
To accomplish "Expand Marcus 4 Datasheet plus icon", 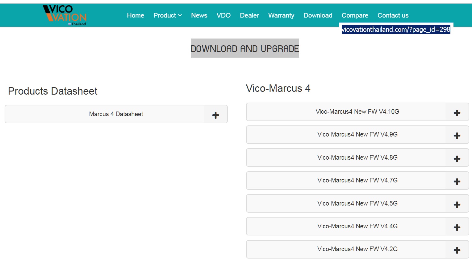I will tap(215, 115).
